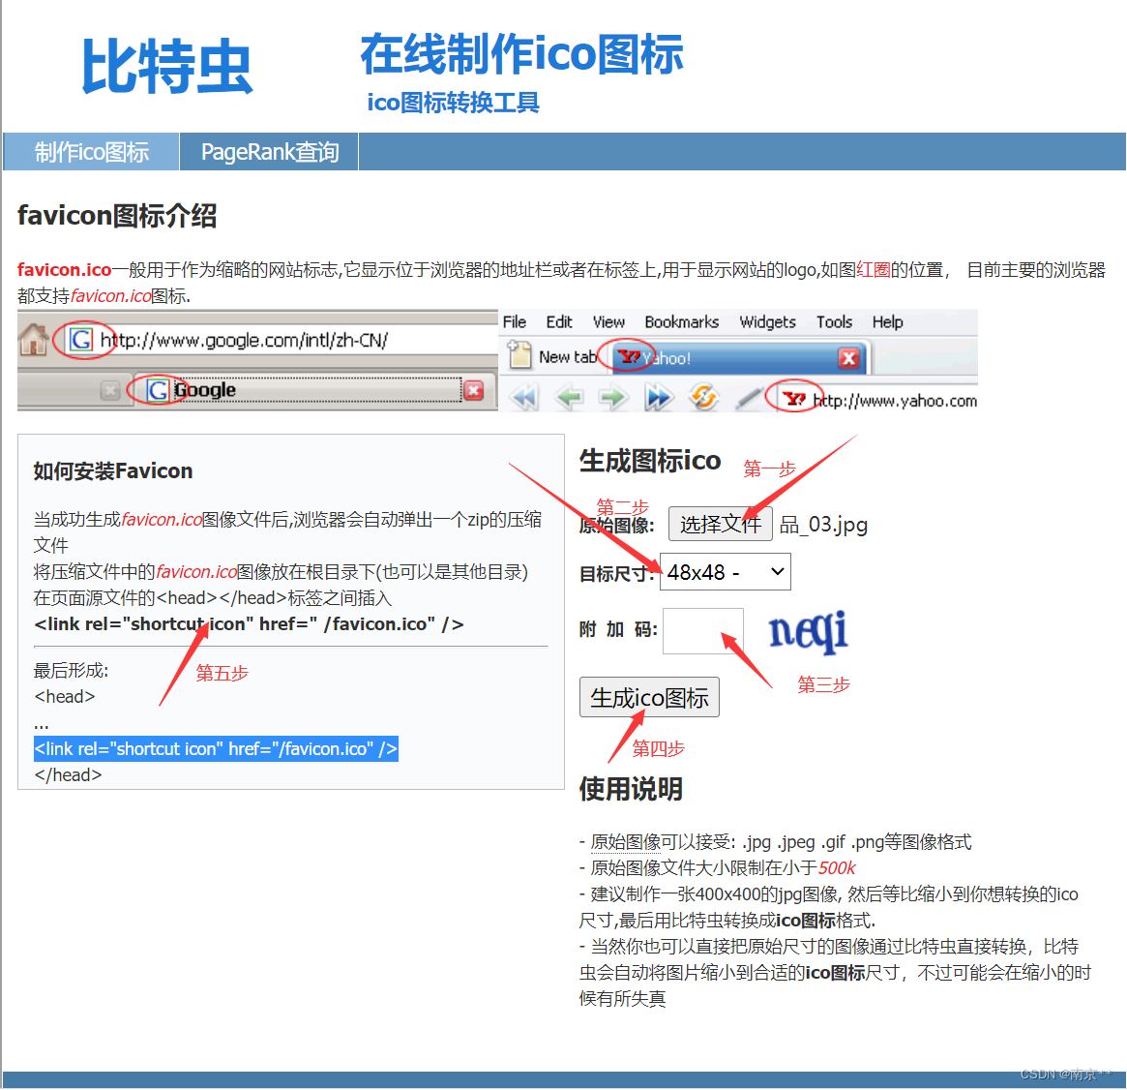The width and height of the screenshot is (1127, 1090).
Task: Open the File menu in the browser screenshot
Action: click(514, 321)
